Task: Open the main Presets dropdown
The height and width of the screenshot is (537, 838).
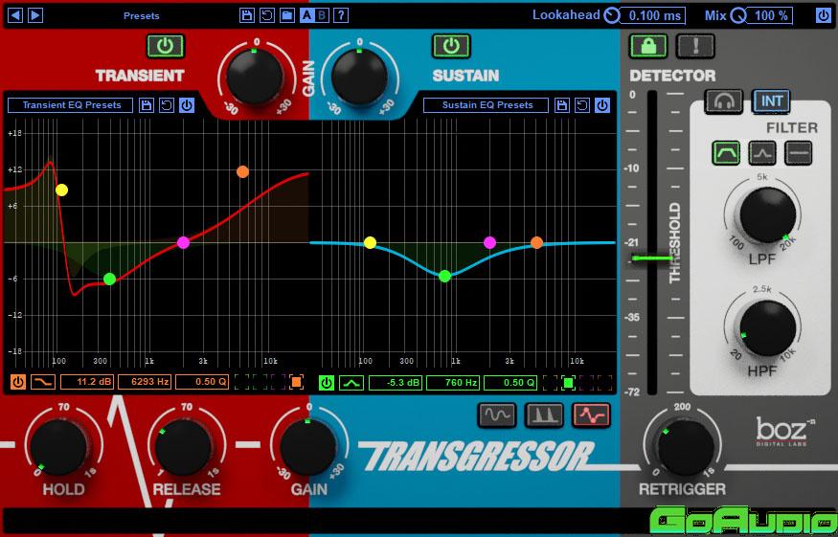Action: (142, 16)
